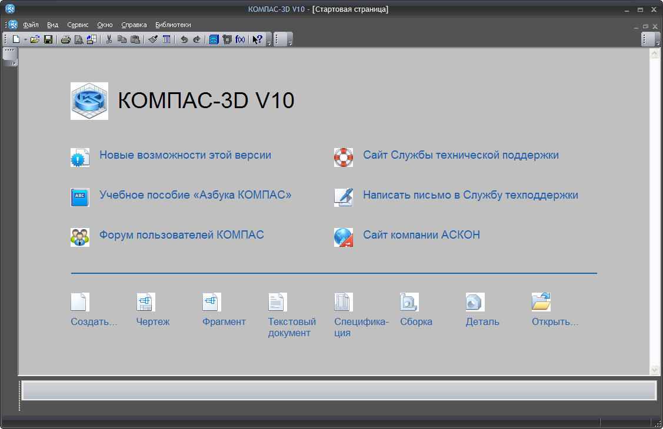Click the Undo arrow icon
Image resolution: width=663 pixels, height=429 pixels.
[184, 40]
